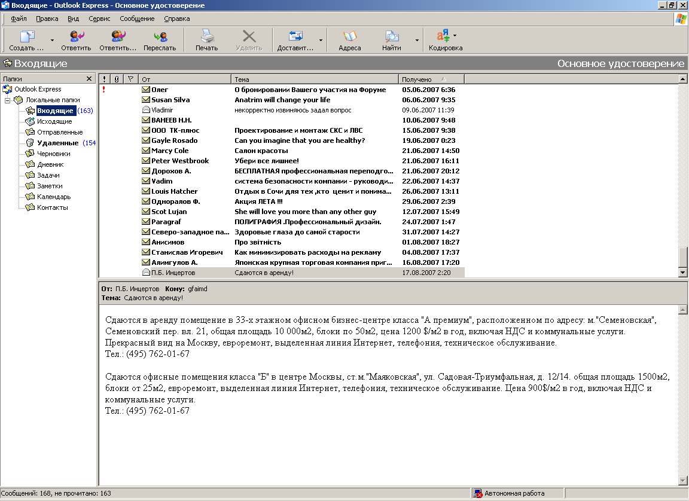Click the Переслать (Forward) toolbar icon
Screen dimensions: 689x501
(160, 36)
